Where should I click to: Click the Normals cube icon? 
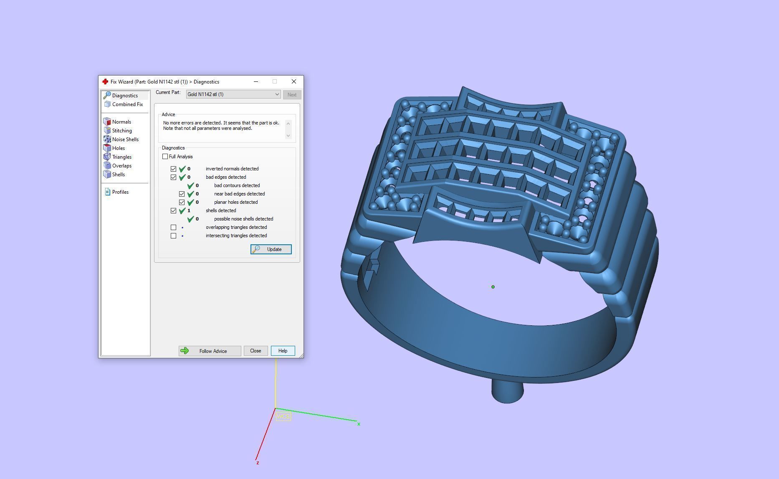[107, 122]
